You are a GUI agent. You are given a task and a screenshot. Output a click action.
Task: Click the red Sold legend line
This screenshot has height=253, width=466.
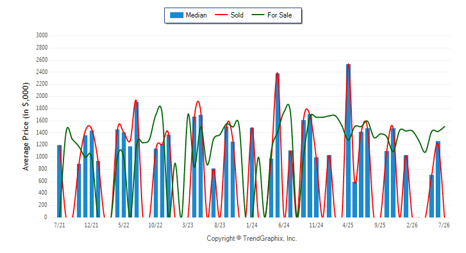pyautogui.click(x=221, y=15)
